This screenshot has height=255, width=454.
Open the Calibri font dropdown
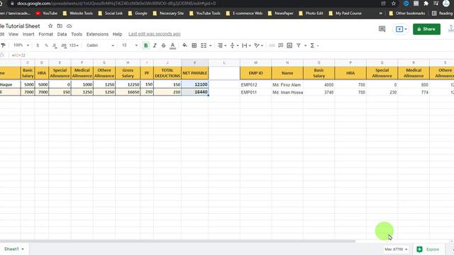coord(100,45)
